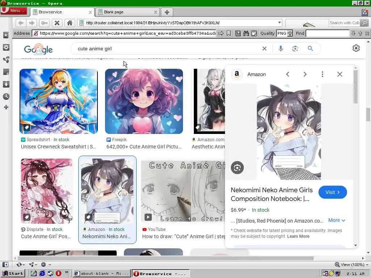The height and width of the screenshot is (278, 371).
Task: Search by image Lens icon
Action: 295,49
